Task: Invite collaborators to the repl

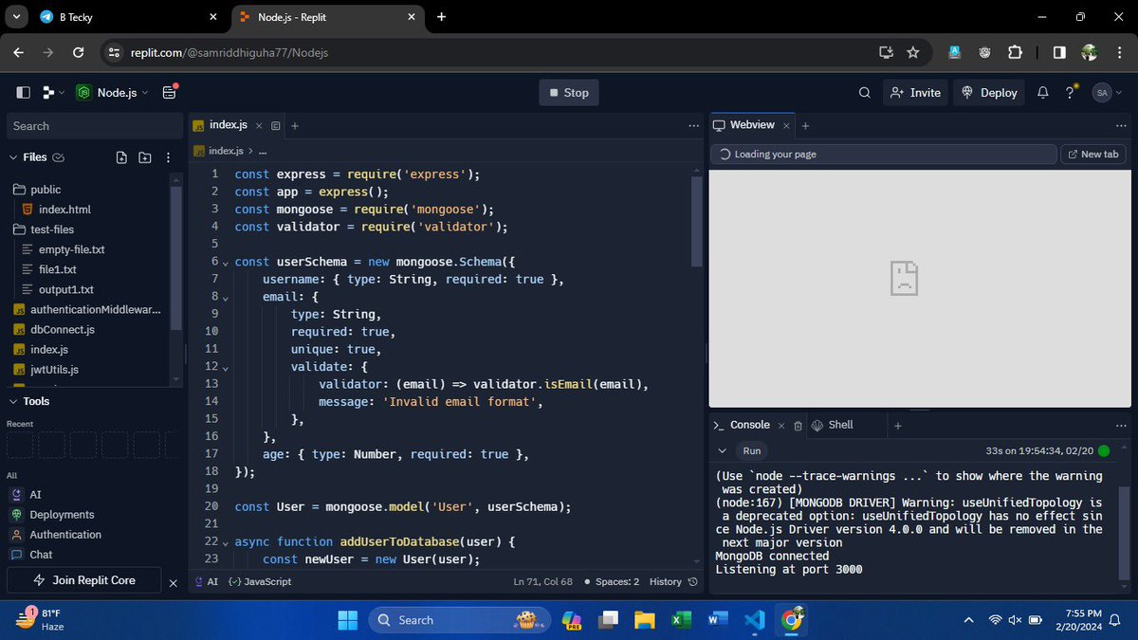Action: 915,93
